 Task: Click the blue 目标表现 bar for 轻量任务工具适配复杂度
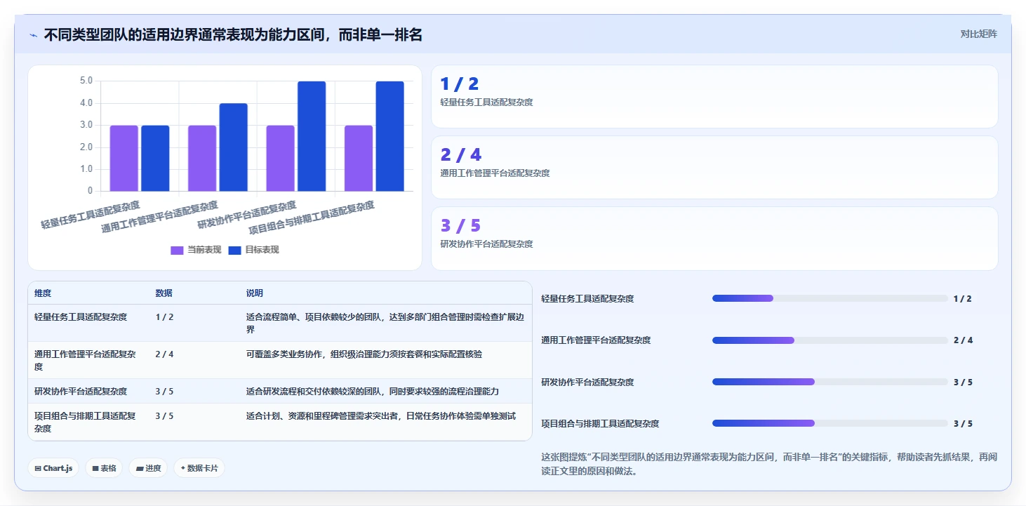(155, 158)
